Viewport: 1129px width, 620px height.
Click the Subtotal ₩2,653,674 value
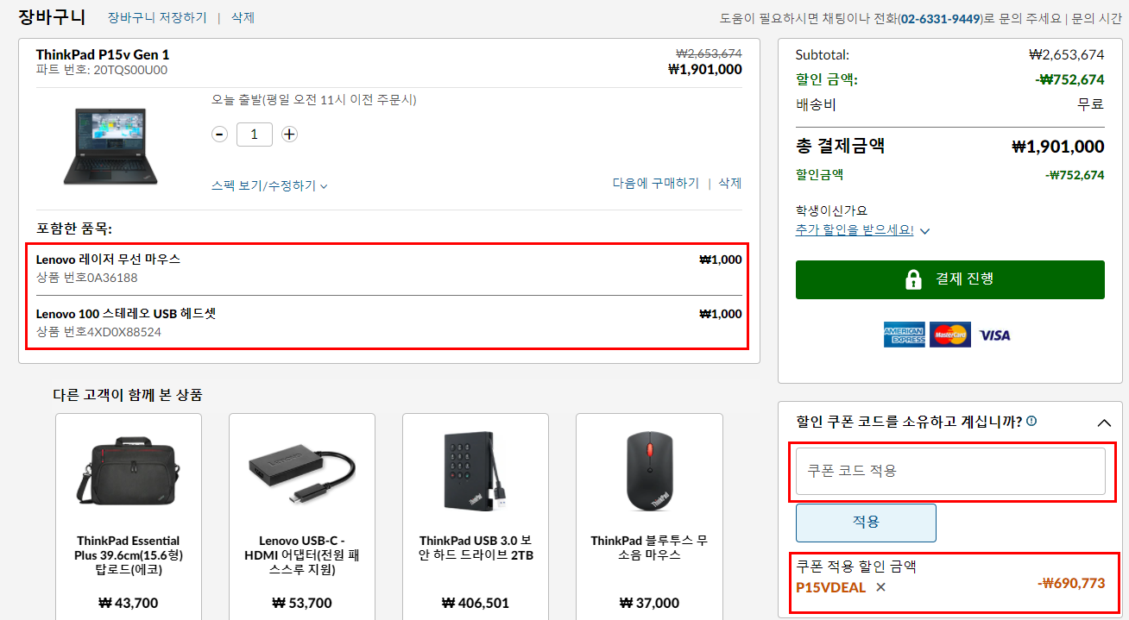(x=1067, y=54)
